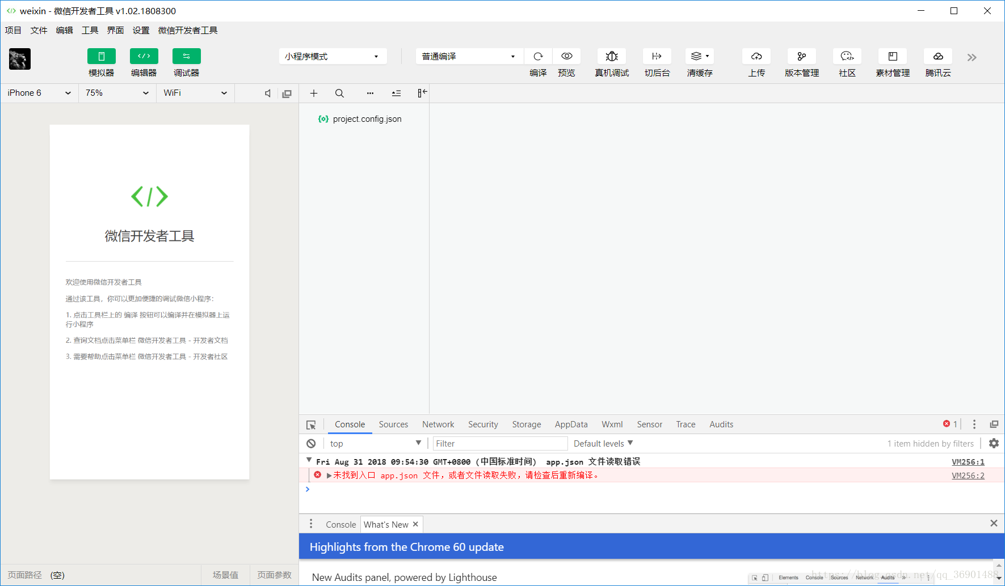The width and height of the screenshot is (1005, 586).
Task: Open 腾讯云 Tencent Cloud
Action: tap(938, 56)
